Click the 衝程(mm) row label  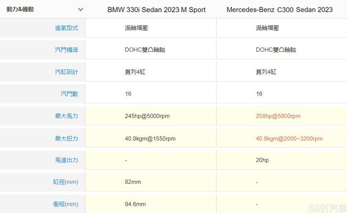coord(65,204)
